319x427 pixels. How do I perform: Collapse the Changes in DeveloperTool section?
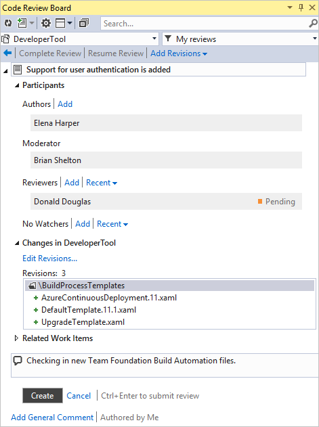(17, 243)
